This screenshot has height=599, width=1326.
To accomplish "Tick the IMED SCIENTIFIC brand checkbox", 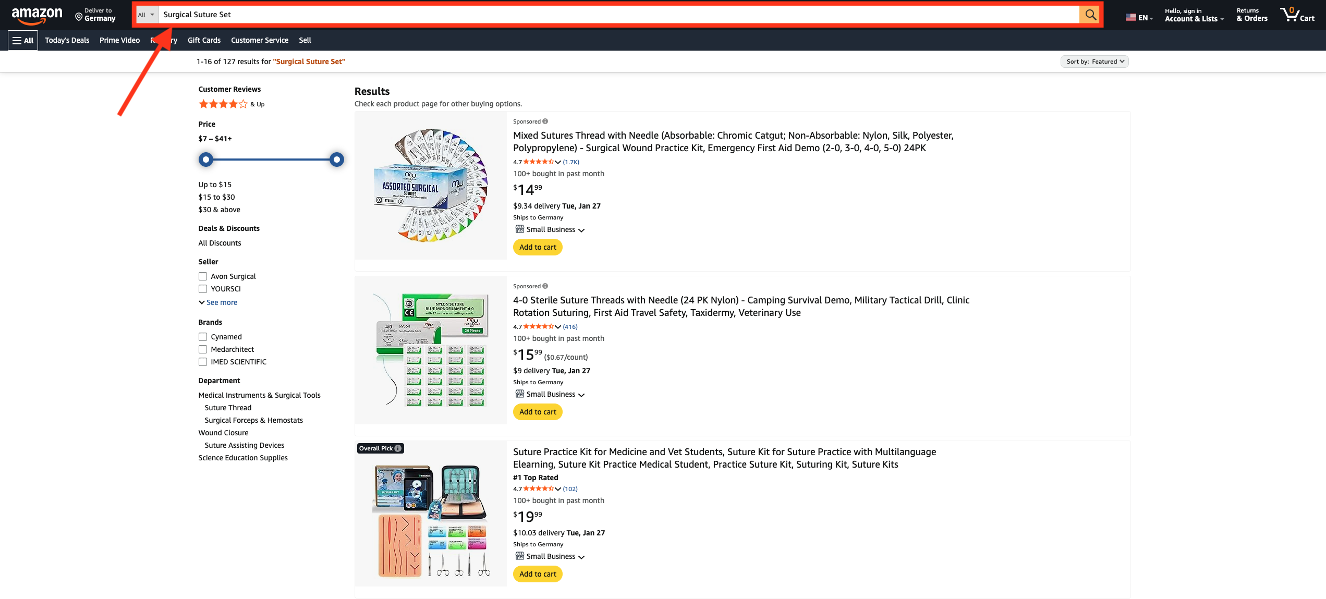I will tap(203, 362).
